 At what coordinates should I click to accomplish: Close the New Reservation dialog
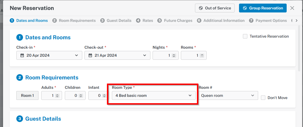[292, 8]
